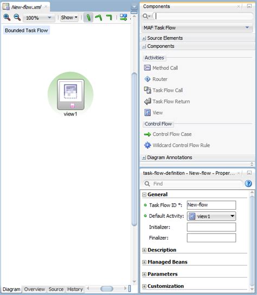Open the Default Activity dropdown

point(211,216)
